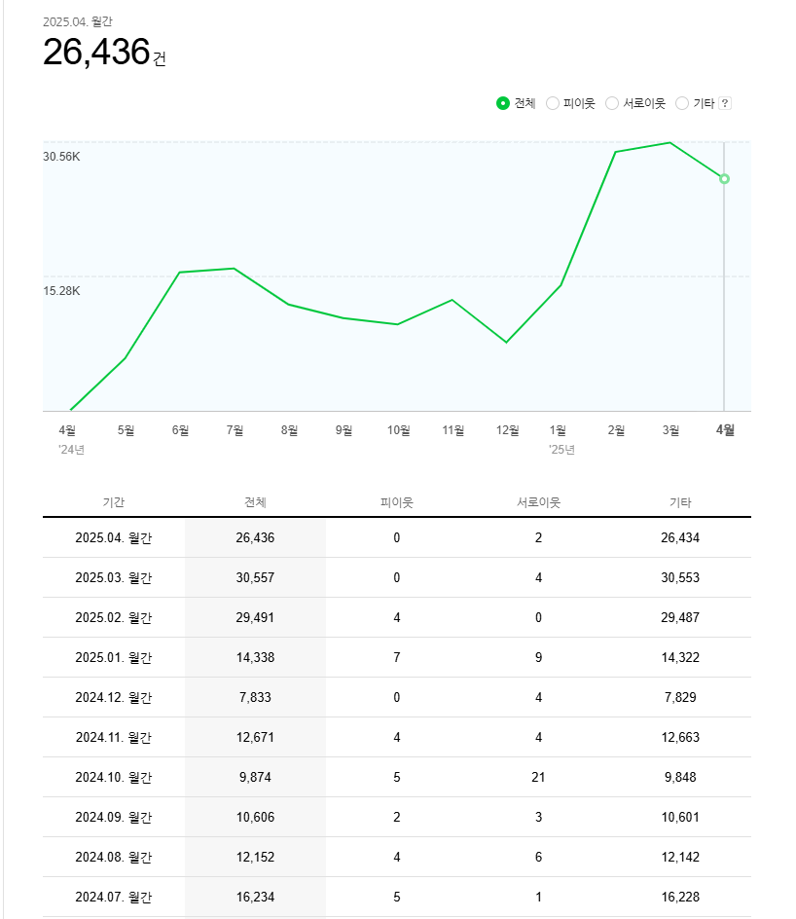This screenshot has height=919, width=796.
Task: Select the 2024.09. 월간 row label
Action: (x=114, y=817)
